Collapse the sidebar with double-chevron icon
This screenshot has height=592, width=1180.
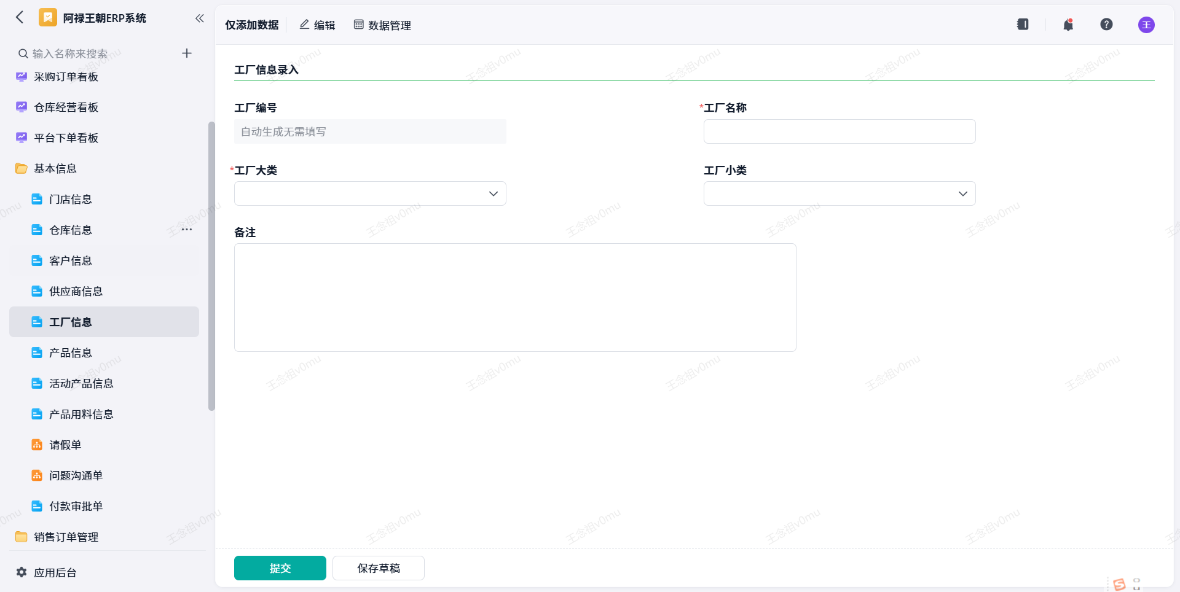(200, 18)
